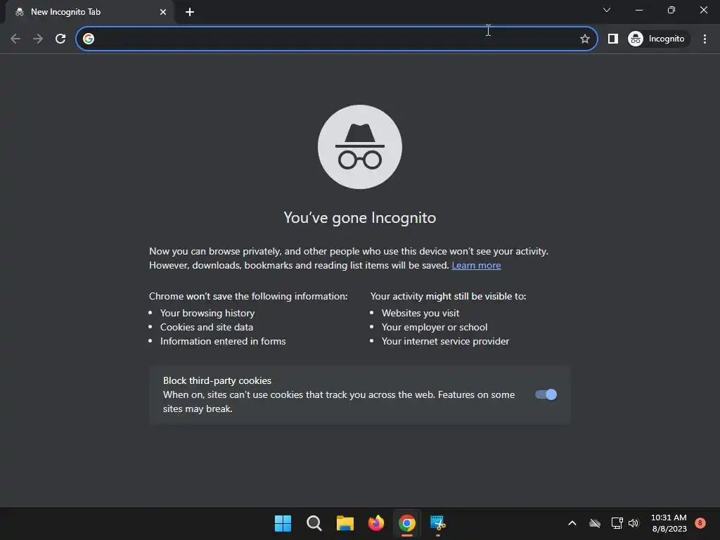Click "Your internet service provider" text
Image resolution: width=720 pixels, height=540 pixels.
pyautogui.click(x=445, y=341)
